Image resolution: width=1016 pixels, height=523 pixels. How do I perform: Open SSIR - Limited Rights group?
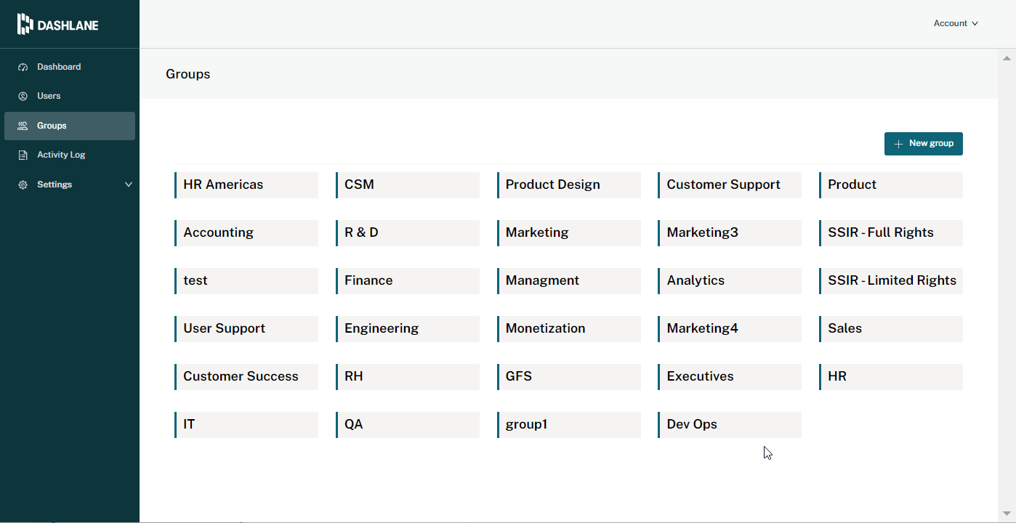coord(891,281)
